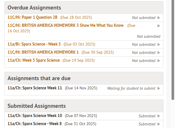Click the vertical page scrollbar
Screen dimensions: 175x128
173,52
